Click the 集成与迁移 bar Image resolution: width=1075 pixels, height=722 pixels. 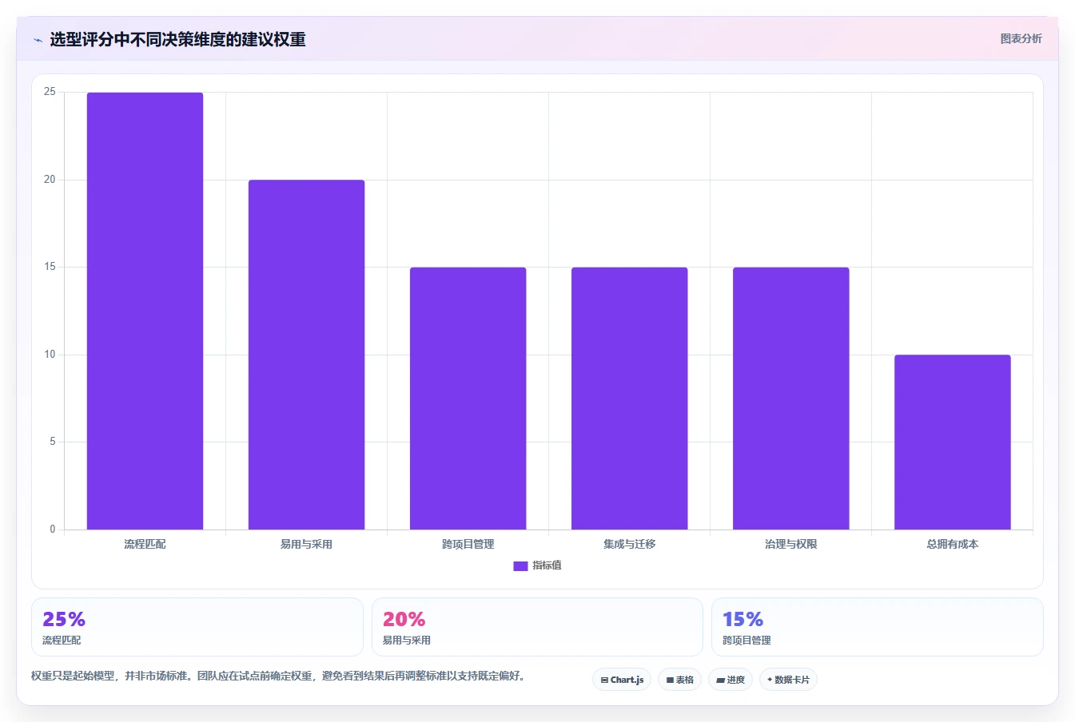630,399
